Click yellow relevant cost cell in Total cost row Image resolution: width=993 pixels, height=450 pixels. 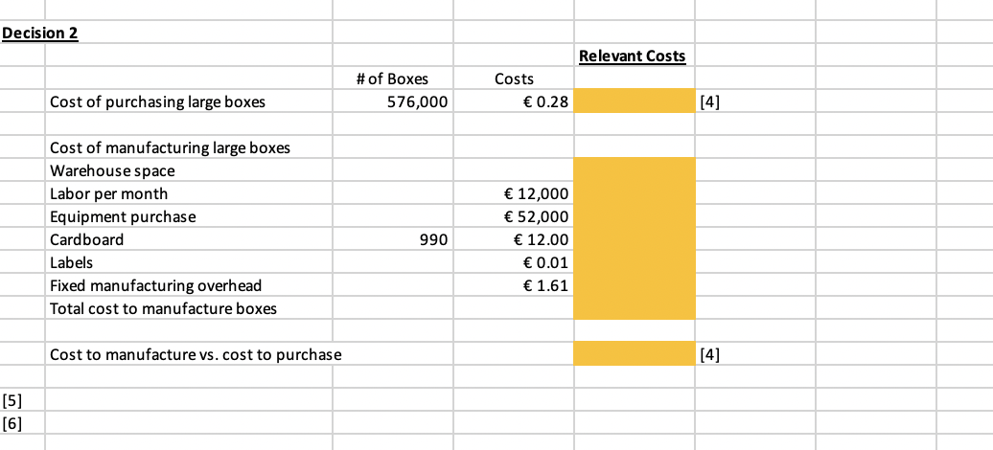[x=634, y=308]
